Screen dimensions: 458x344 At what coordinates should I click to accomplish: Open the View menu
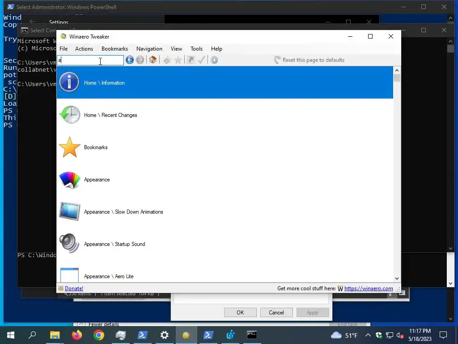[176, 49]
